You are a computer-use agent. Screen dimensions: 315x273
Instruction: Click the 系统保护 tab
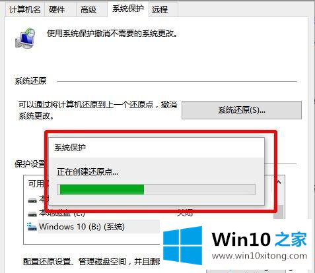128,9
